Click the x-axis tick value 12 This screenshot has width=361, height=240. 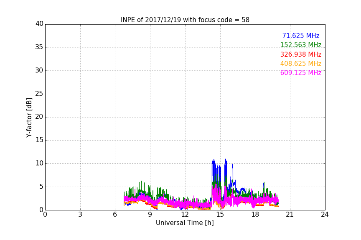(x=185, y=215)
